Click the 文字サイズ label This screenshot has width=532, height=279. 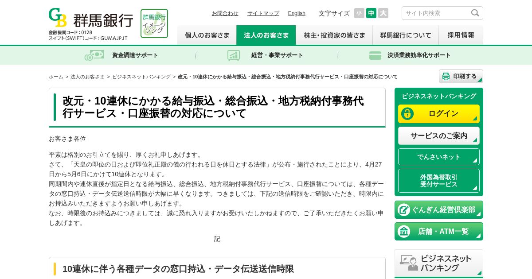pos(334,13)
